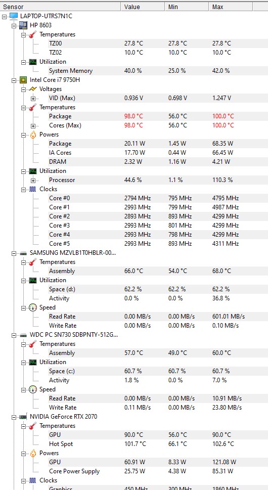Click the WDC PC SN730 drive icon

(x=23, y=335)
